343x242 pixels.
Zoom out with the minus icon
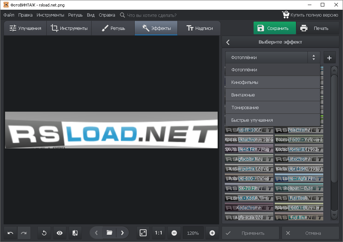(x=174, y=233)
